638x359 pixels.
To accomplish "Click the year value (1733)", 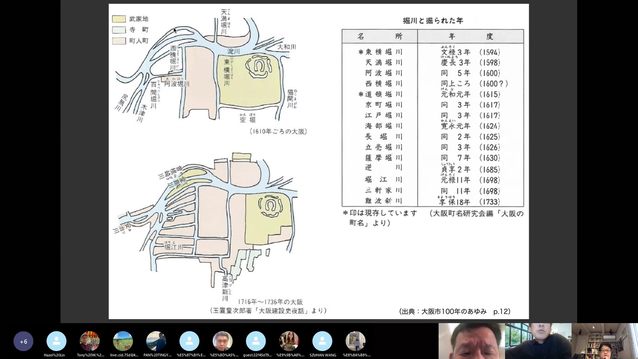I will tap(490, 202).
